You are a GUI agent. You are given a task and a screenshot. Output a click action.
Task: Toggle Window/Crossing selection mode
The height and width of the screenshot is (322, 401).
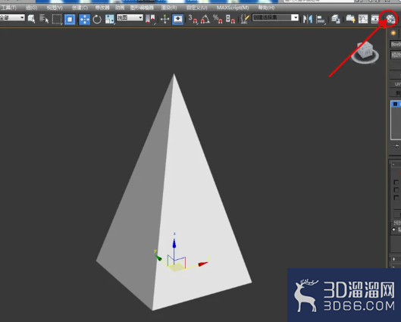tap(70, 19)
